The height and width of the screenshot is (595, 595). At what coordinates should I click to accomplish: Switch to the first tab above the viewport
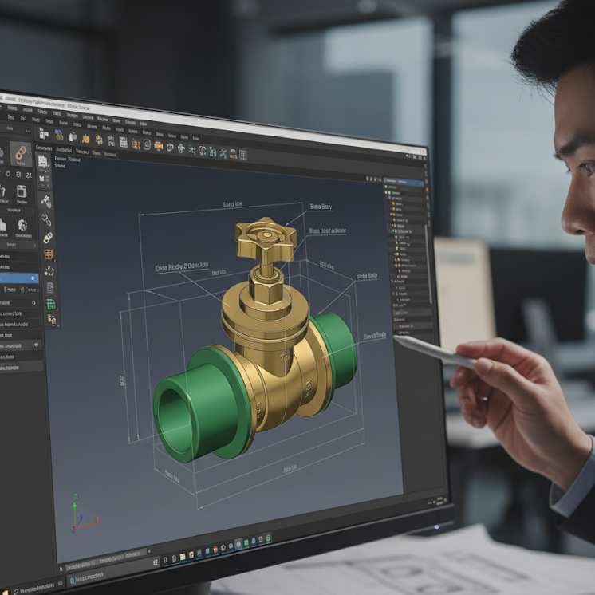click(43, 148)
